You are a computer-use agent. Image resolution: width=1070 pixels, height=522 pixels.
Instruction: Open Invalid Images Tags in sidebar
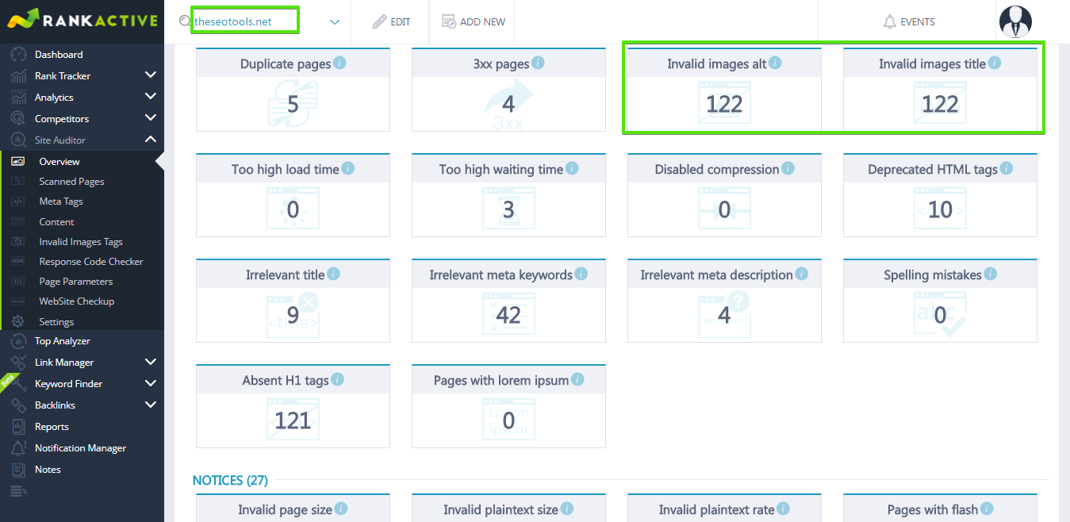[x=81, y=242]
